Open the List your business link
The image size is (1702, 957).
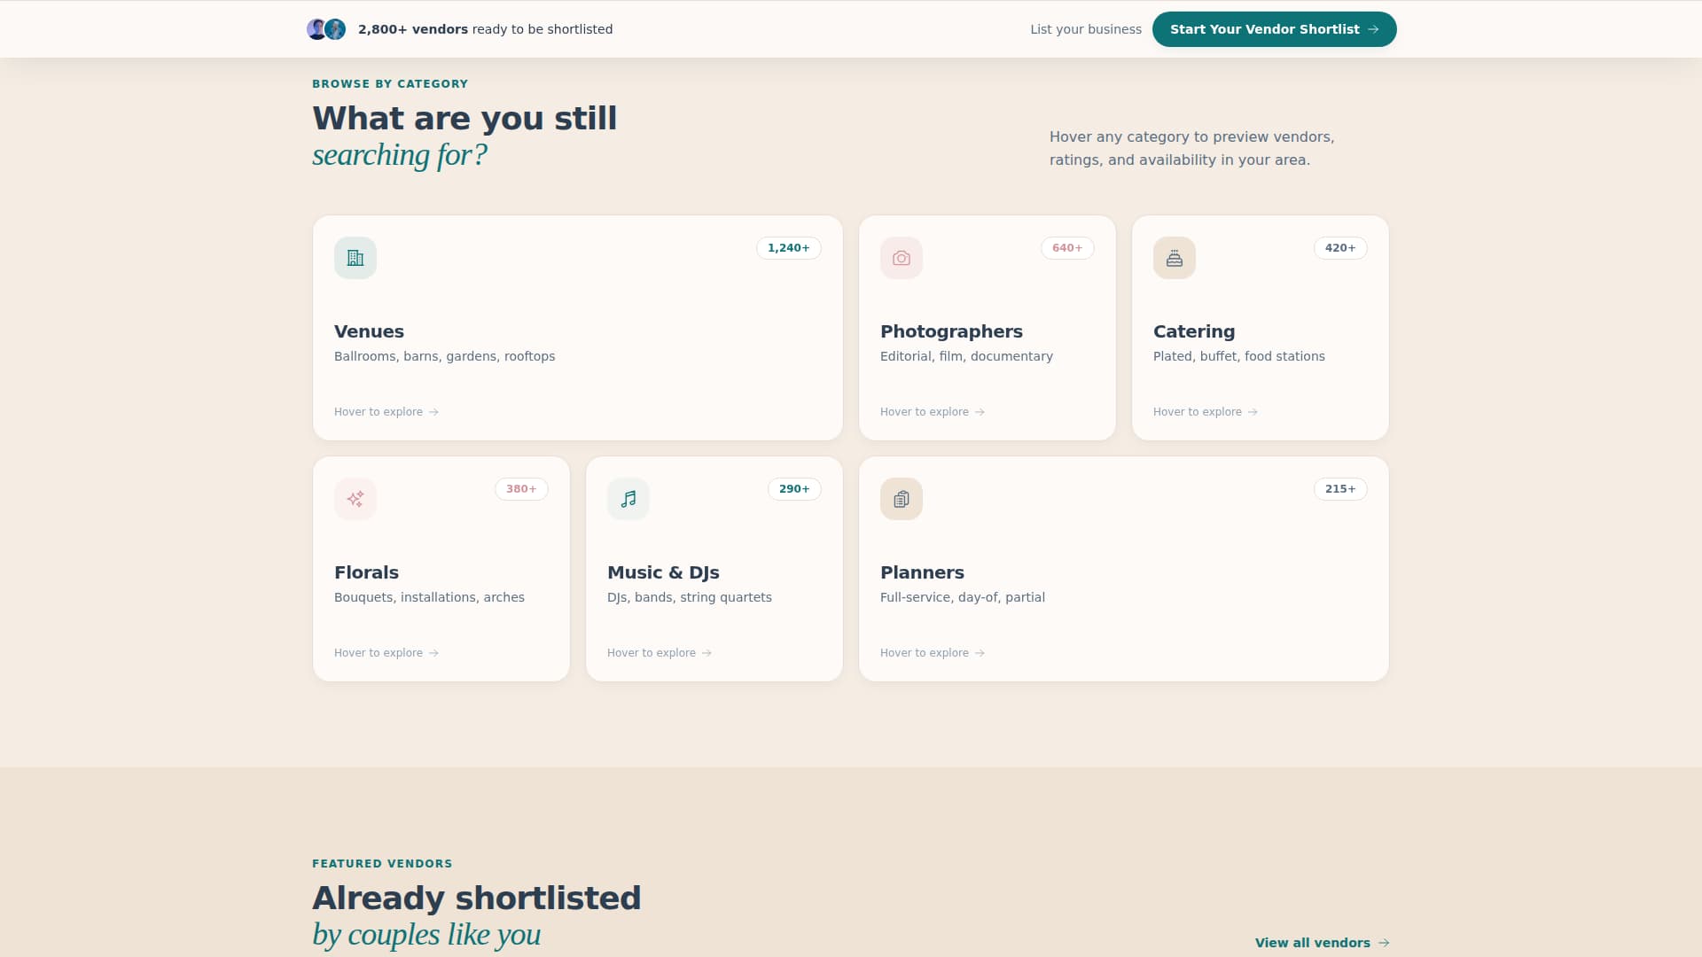pyautogui.click(x=1086, y=29)
